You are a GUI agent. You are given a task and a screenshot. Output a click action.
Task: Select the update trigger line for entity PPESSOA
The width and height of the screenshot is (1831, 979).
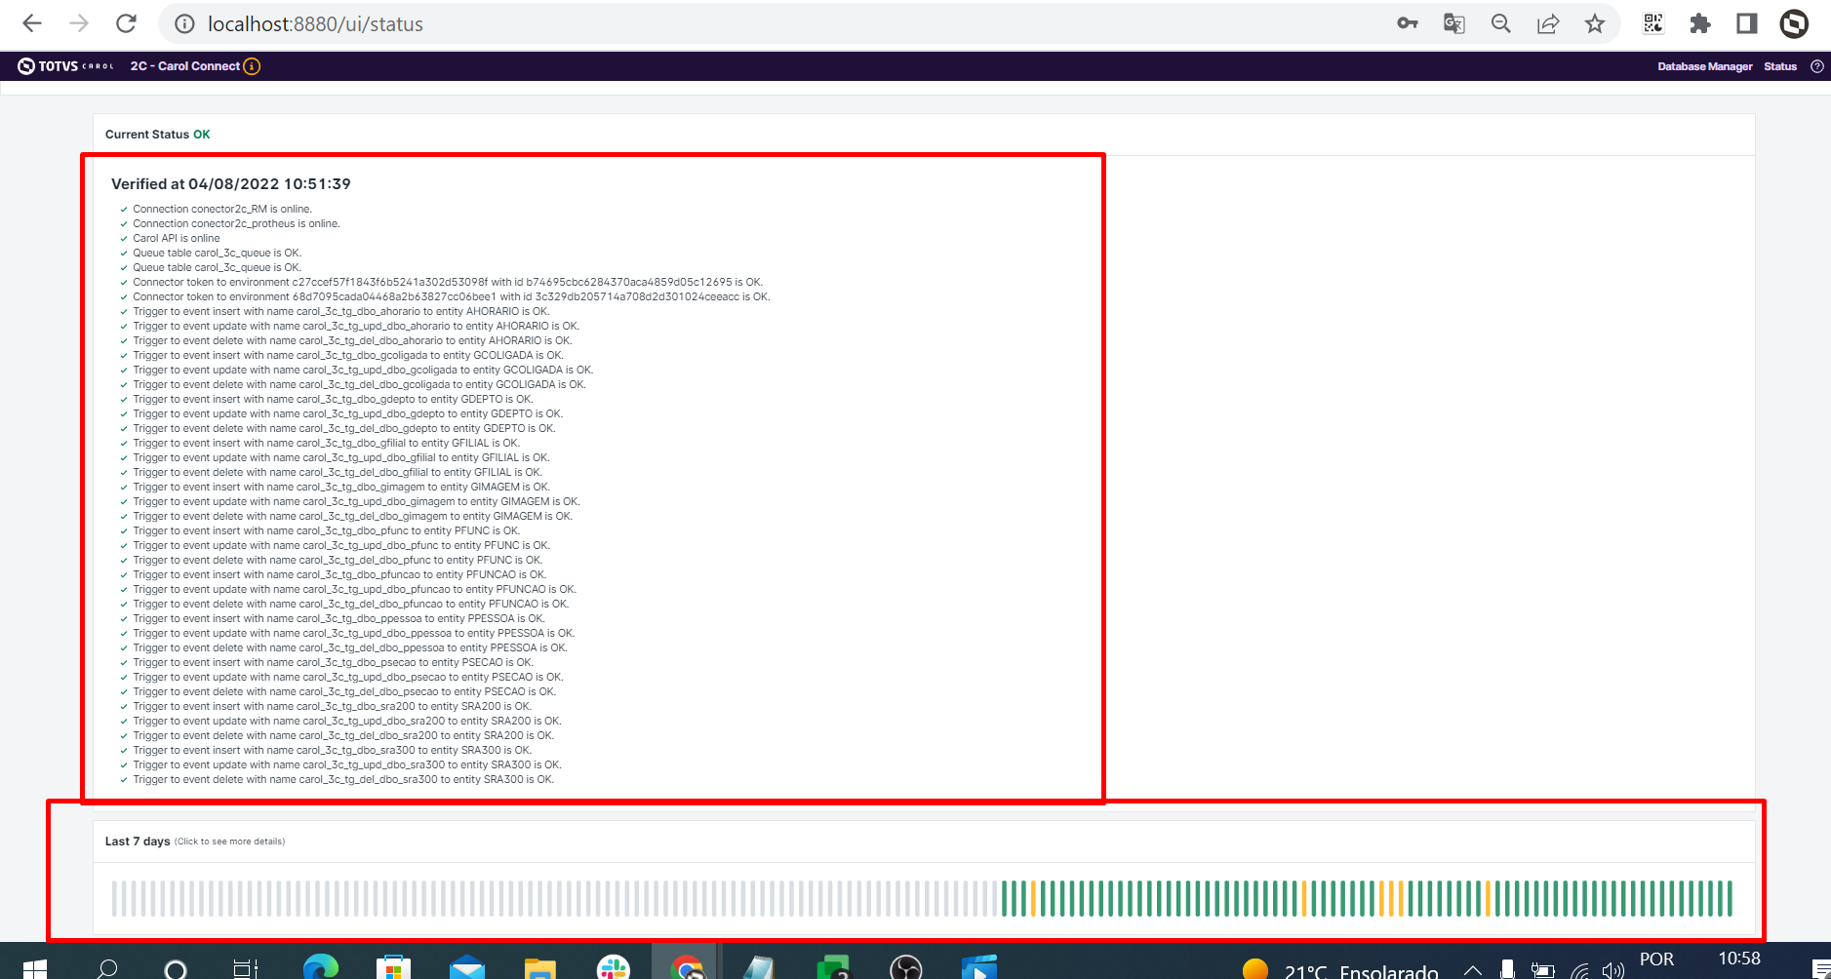pyautogui.click(x=354, y=633)
